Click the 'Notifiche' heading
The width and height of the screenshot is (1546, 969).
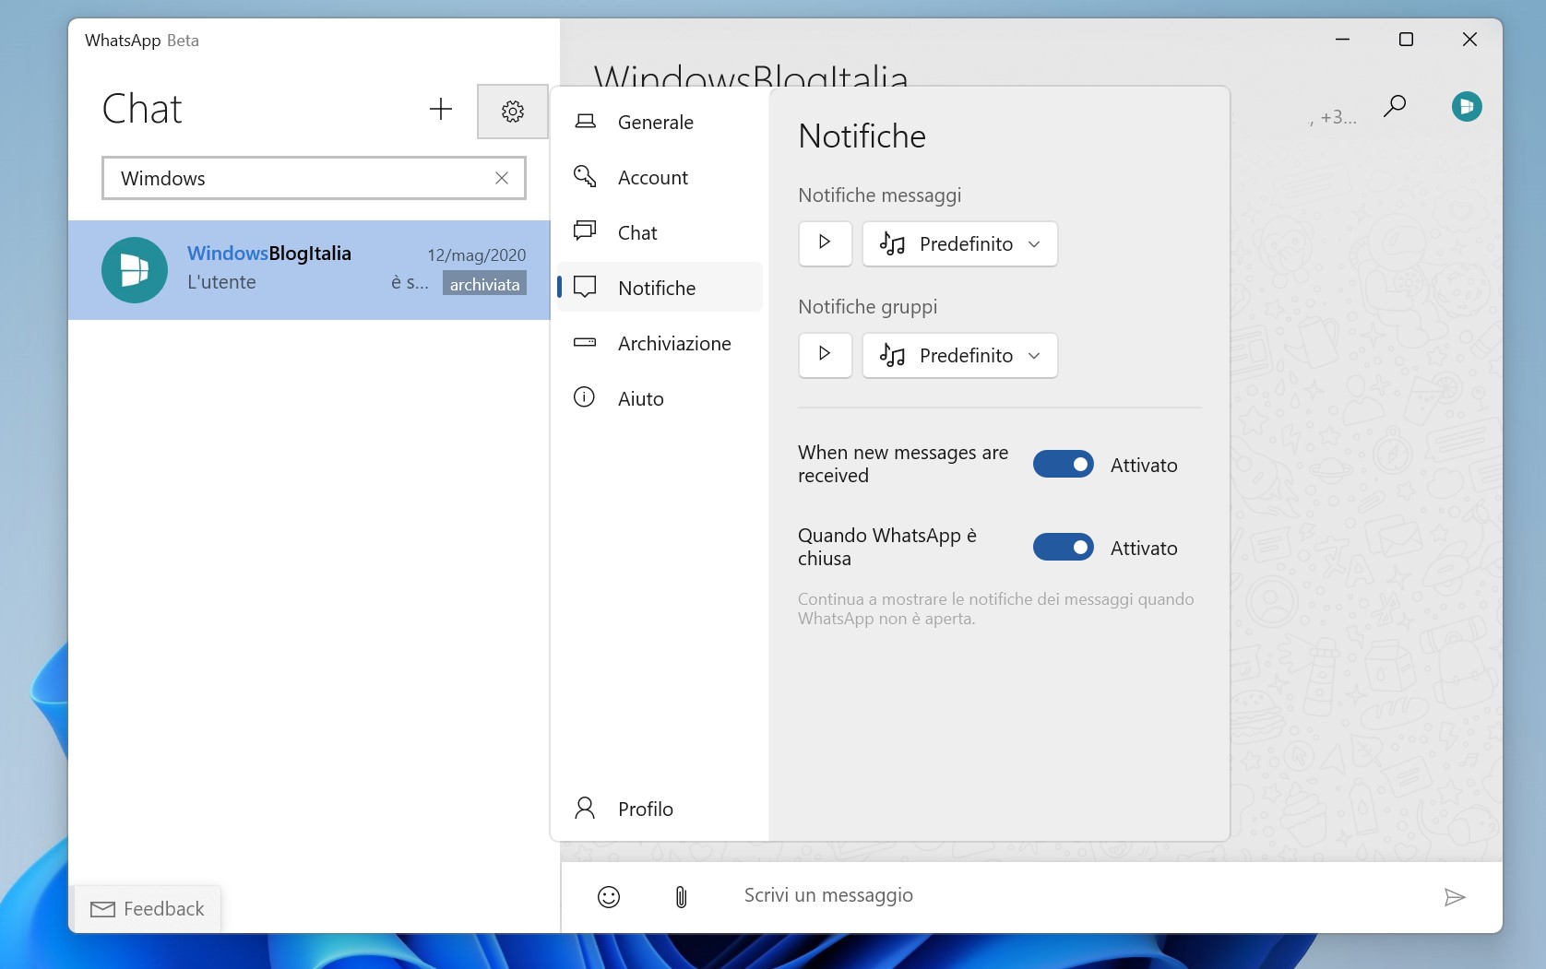click(x=862, y=136)
